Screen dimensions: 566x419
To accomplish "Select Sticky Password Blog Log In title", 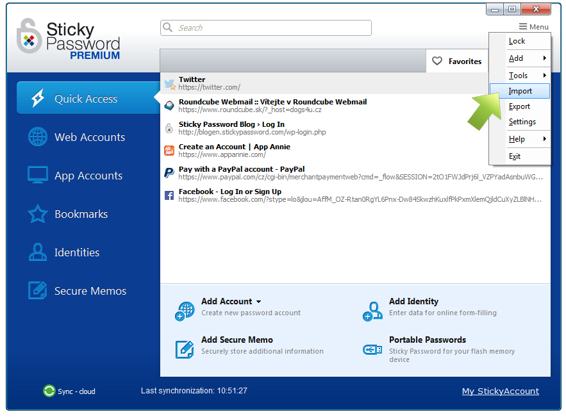I will pos(231,124).
